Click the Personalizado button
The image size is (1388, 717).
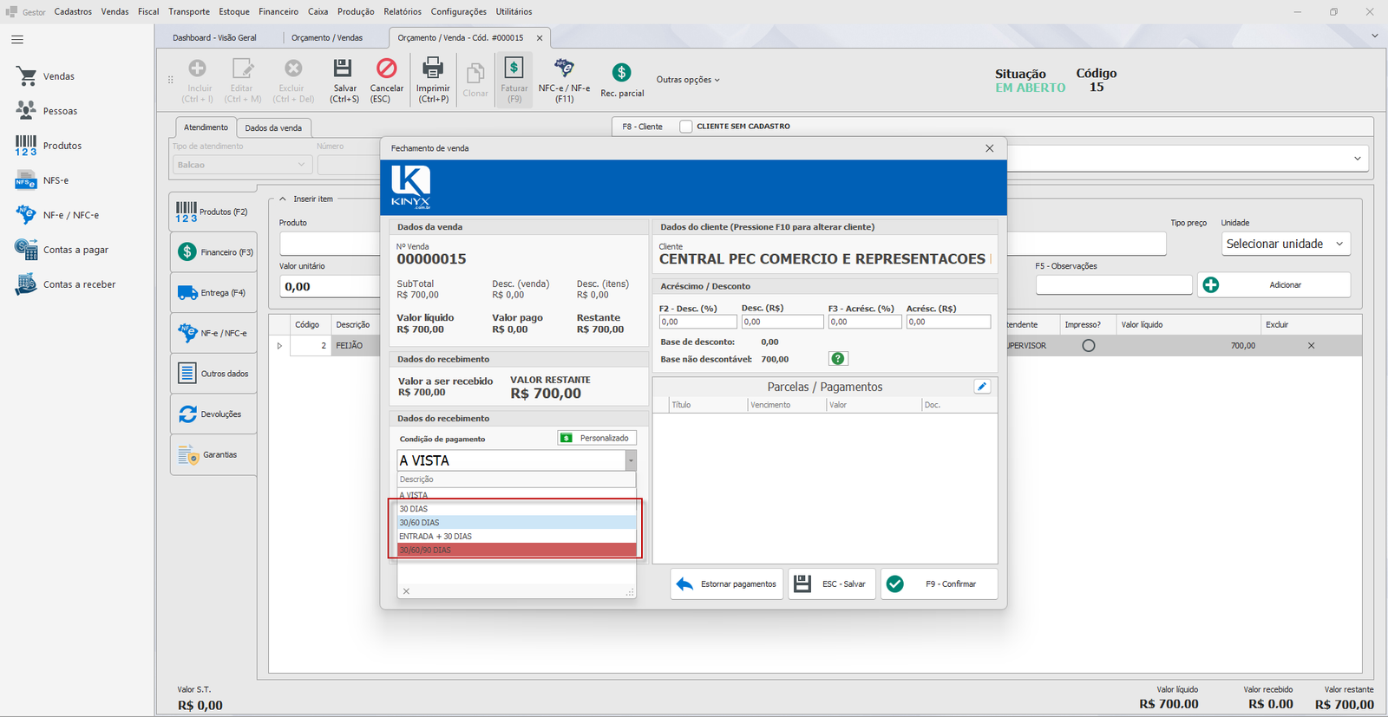coord(597,439)
